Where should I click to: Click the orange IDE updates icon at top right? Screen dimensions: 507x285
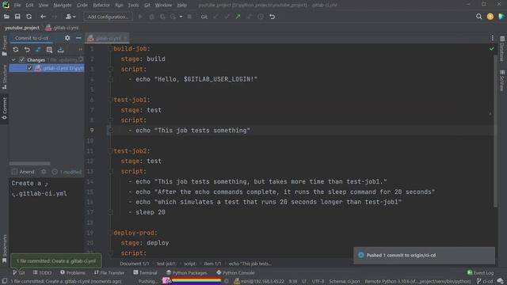[x=490, y=17]
